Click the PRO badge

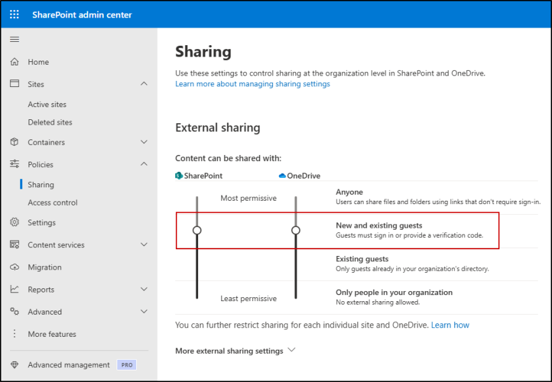127,365
